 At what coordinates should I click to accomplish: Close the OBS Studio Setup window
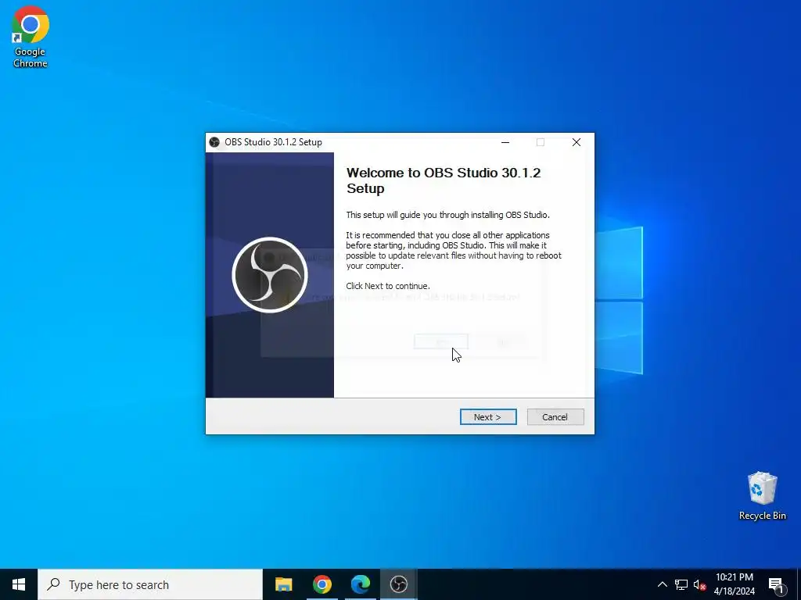click(x=577, y=142)
